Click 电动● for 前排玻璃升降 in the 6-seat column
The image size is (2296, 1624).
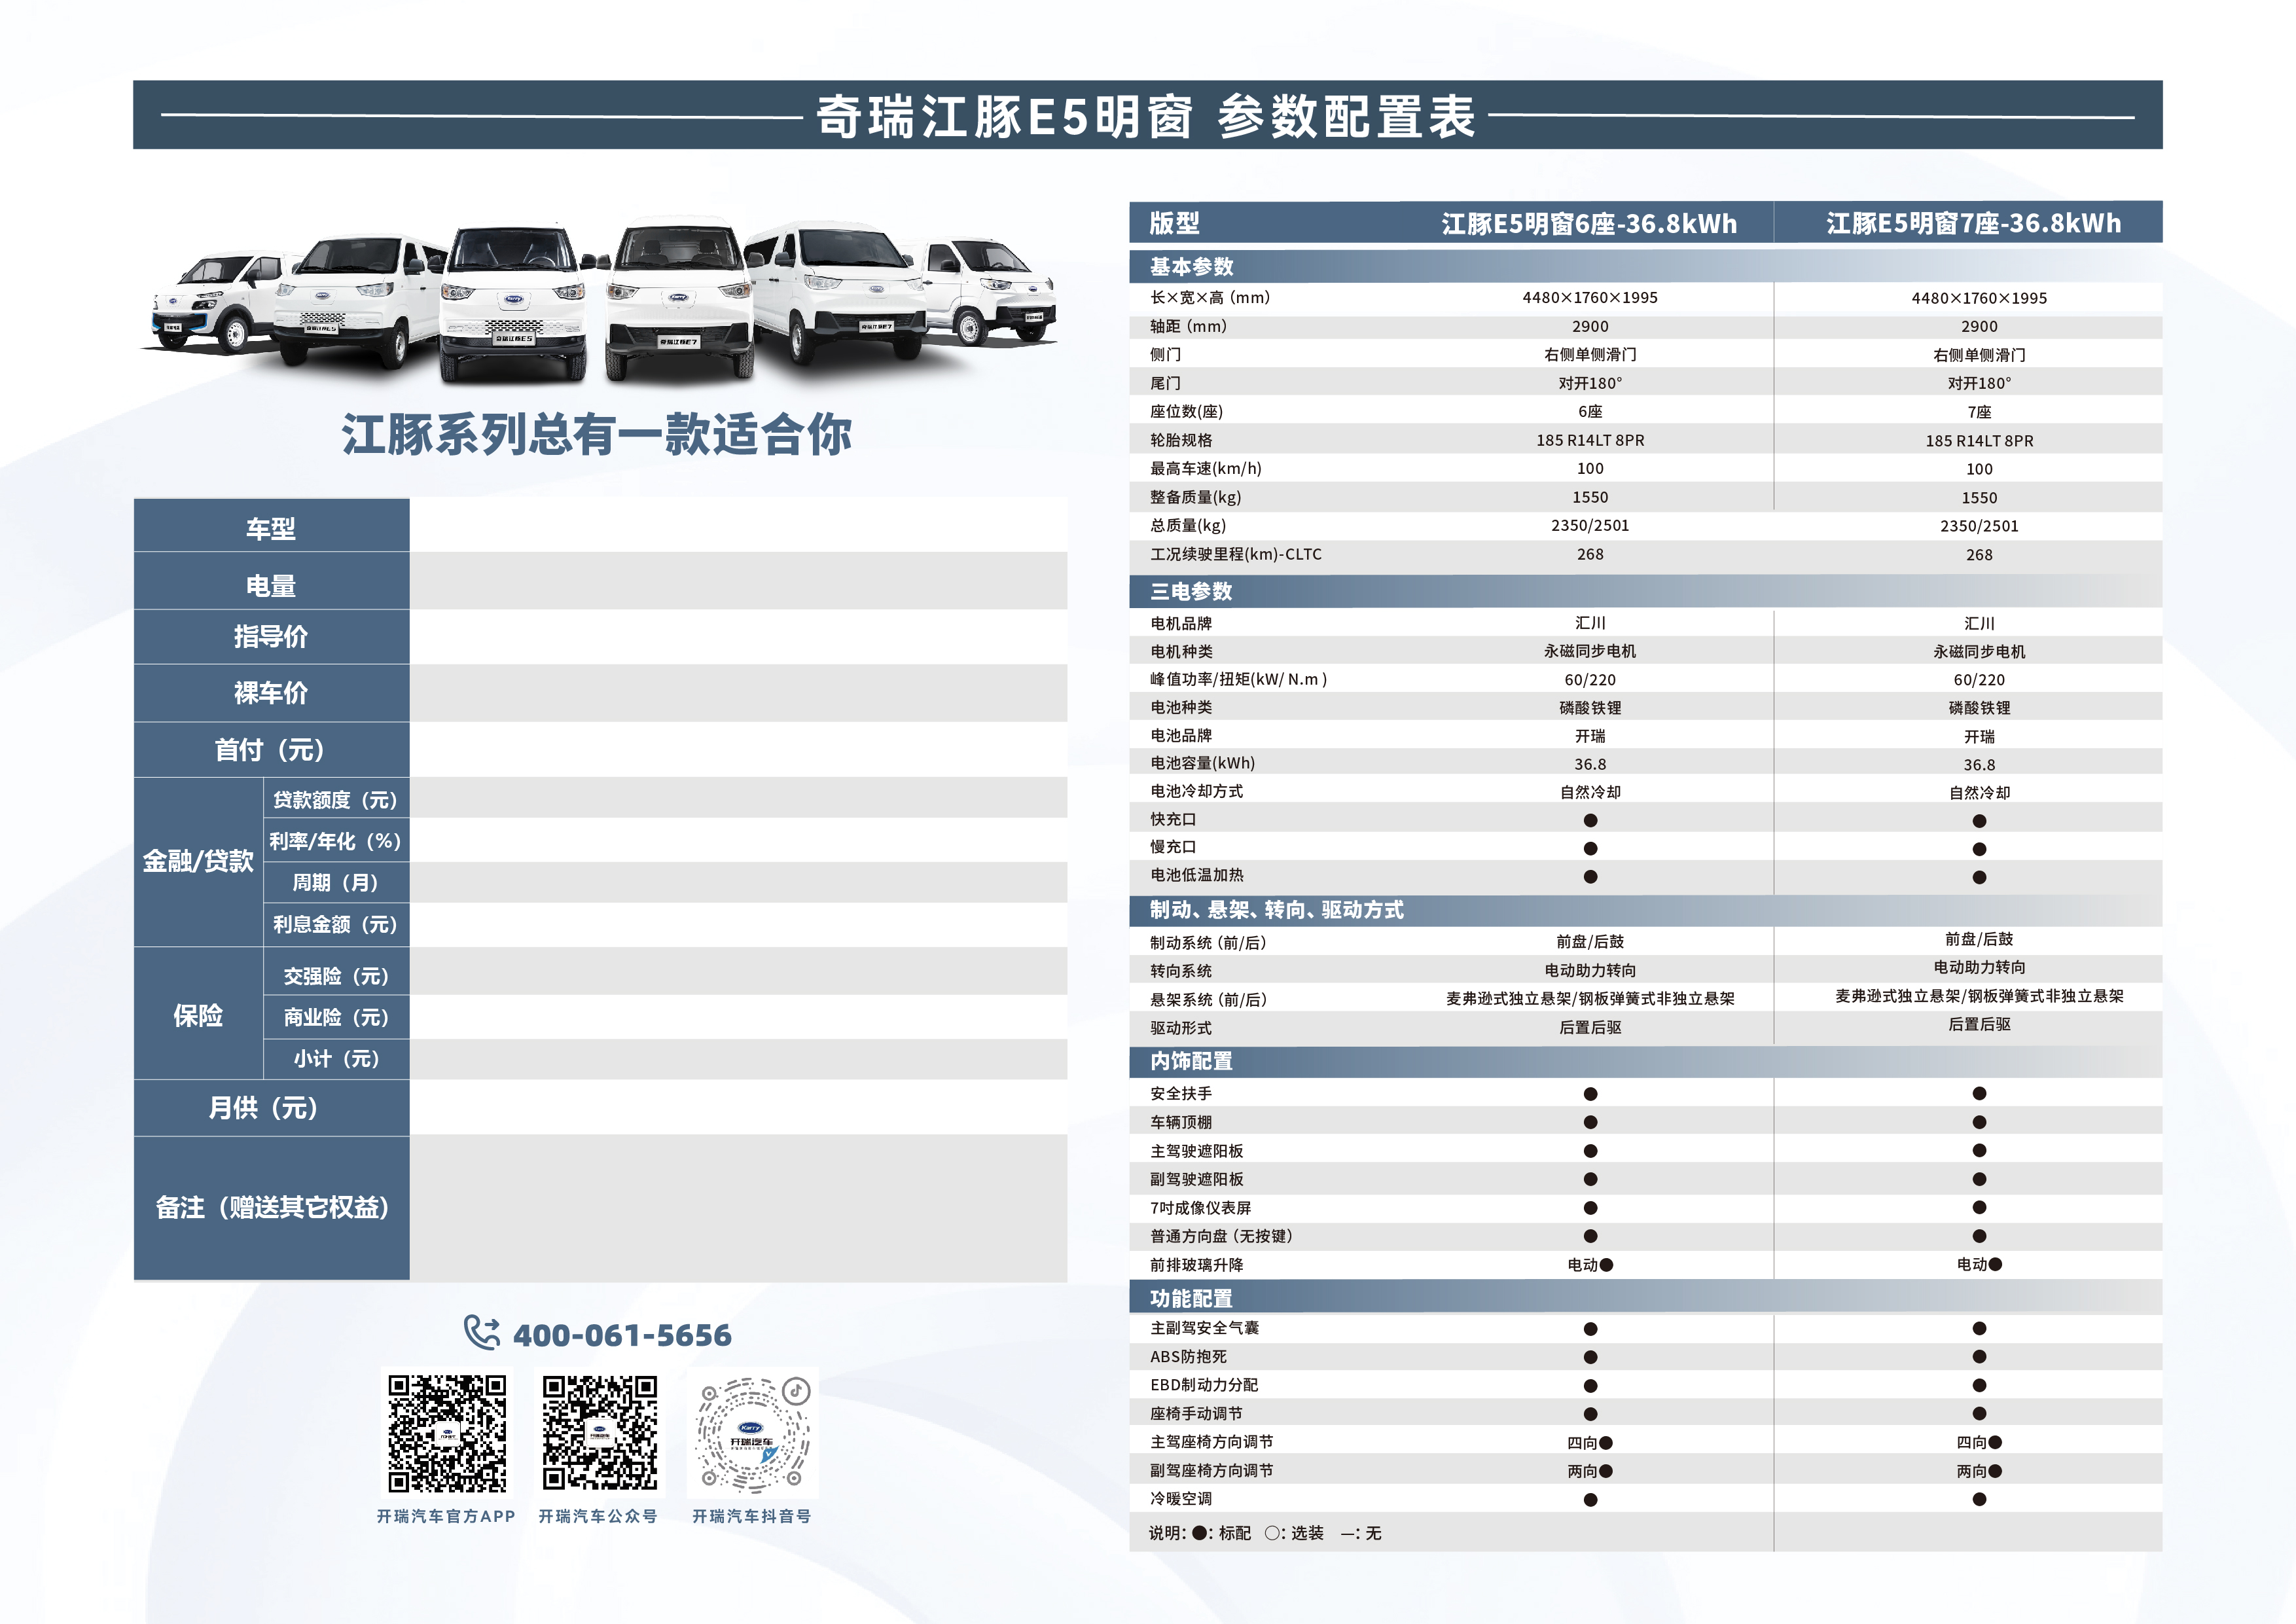click(x=1590, y=1265)
